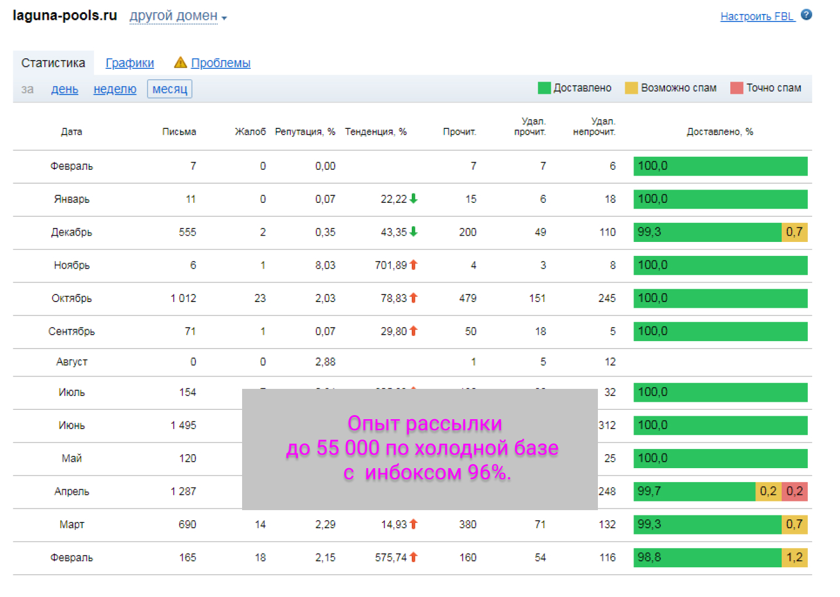840x597 pixels.
Task: Click the red Точно спам legend swatch
Action: point(737,88)
